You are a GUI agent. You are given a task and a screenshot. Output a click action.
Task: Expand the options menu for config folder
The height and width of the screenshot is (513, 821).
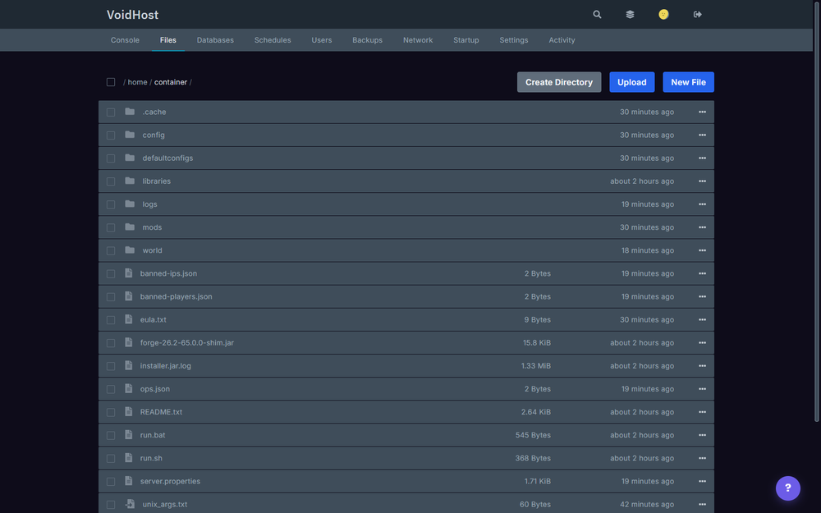coord(702,135)
